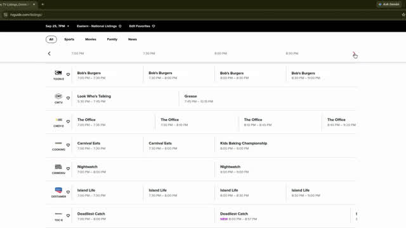Image resolution: width=406 pixels, height=228 pixels.
Task: Favorite the TDC-E channel heart
Action: coord(68,215)
